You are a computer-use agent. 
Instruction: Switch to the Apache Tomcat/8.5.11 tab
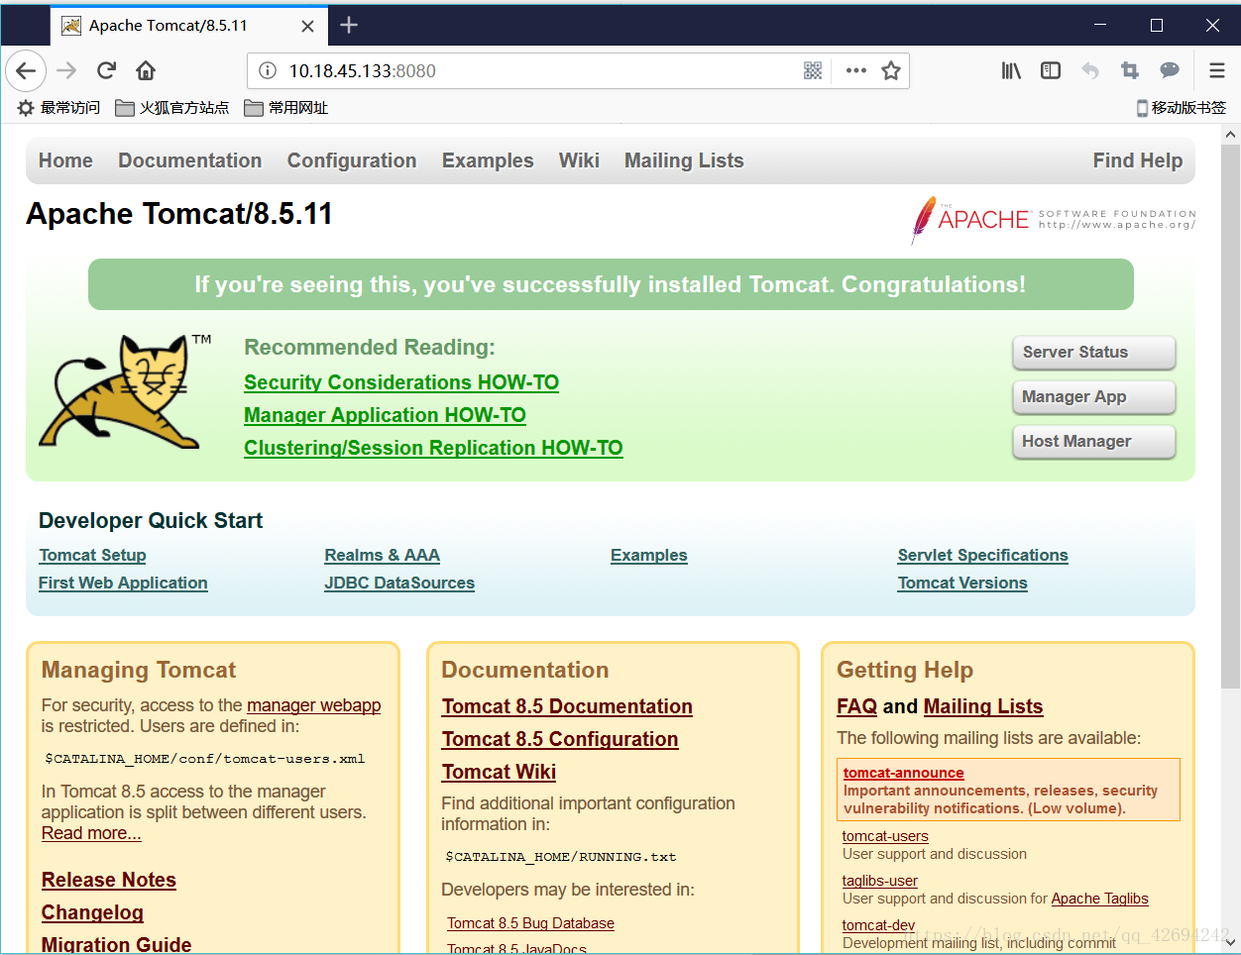point(169,25)
